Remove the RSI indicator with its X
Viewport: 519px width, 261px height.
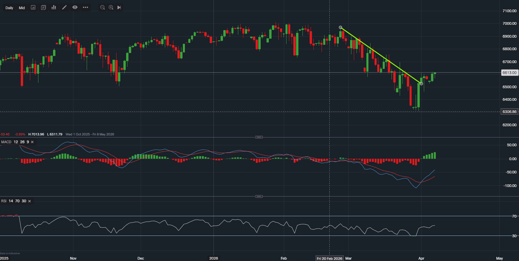(x=29, y=201)
